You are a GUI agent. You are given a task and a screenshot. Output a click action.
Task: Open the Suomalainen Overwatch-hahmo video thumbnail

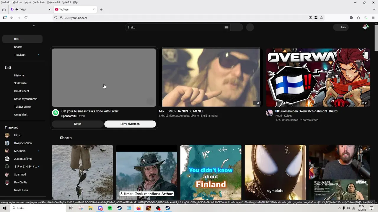point(318,77)
